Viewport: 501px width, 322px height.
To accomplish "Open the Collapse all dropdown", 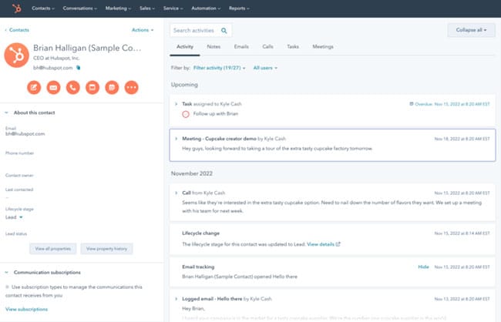I will coord(471,30).
